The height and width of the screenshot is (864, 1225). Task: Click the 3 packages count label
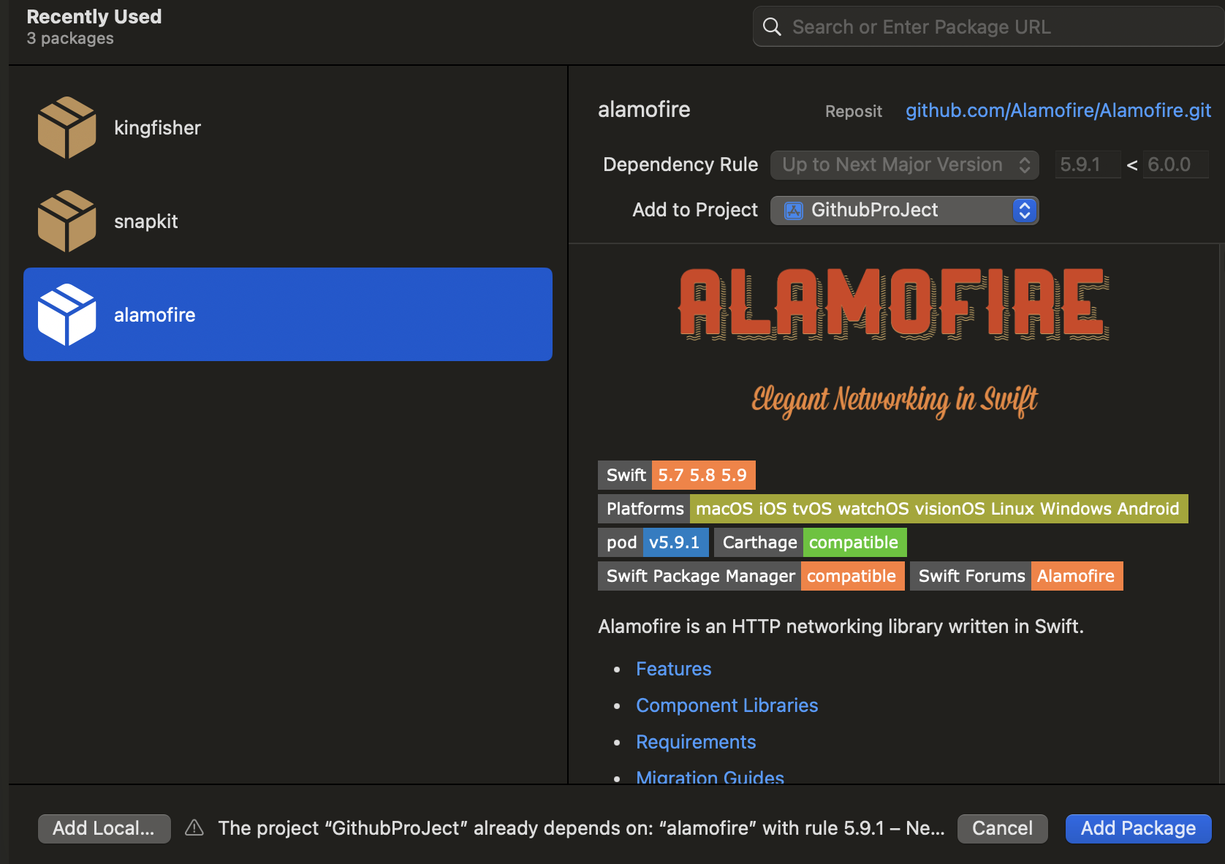70,38
